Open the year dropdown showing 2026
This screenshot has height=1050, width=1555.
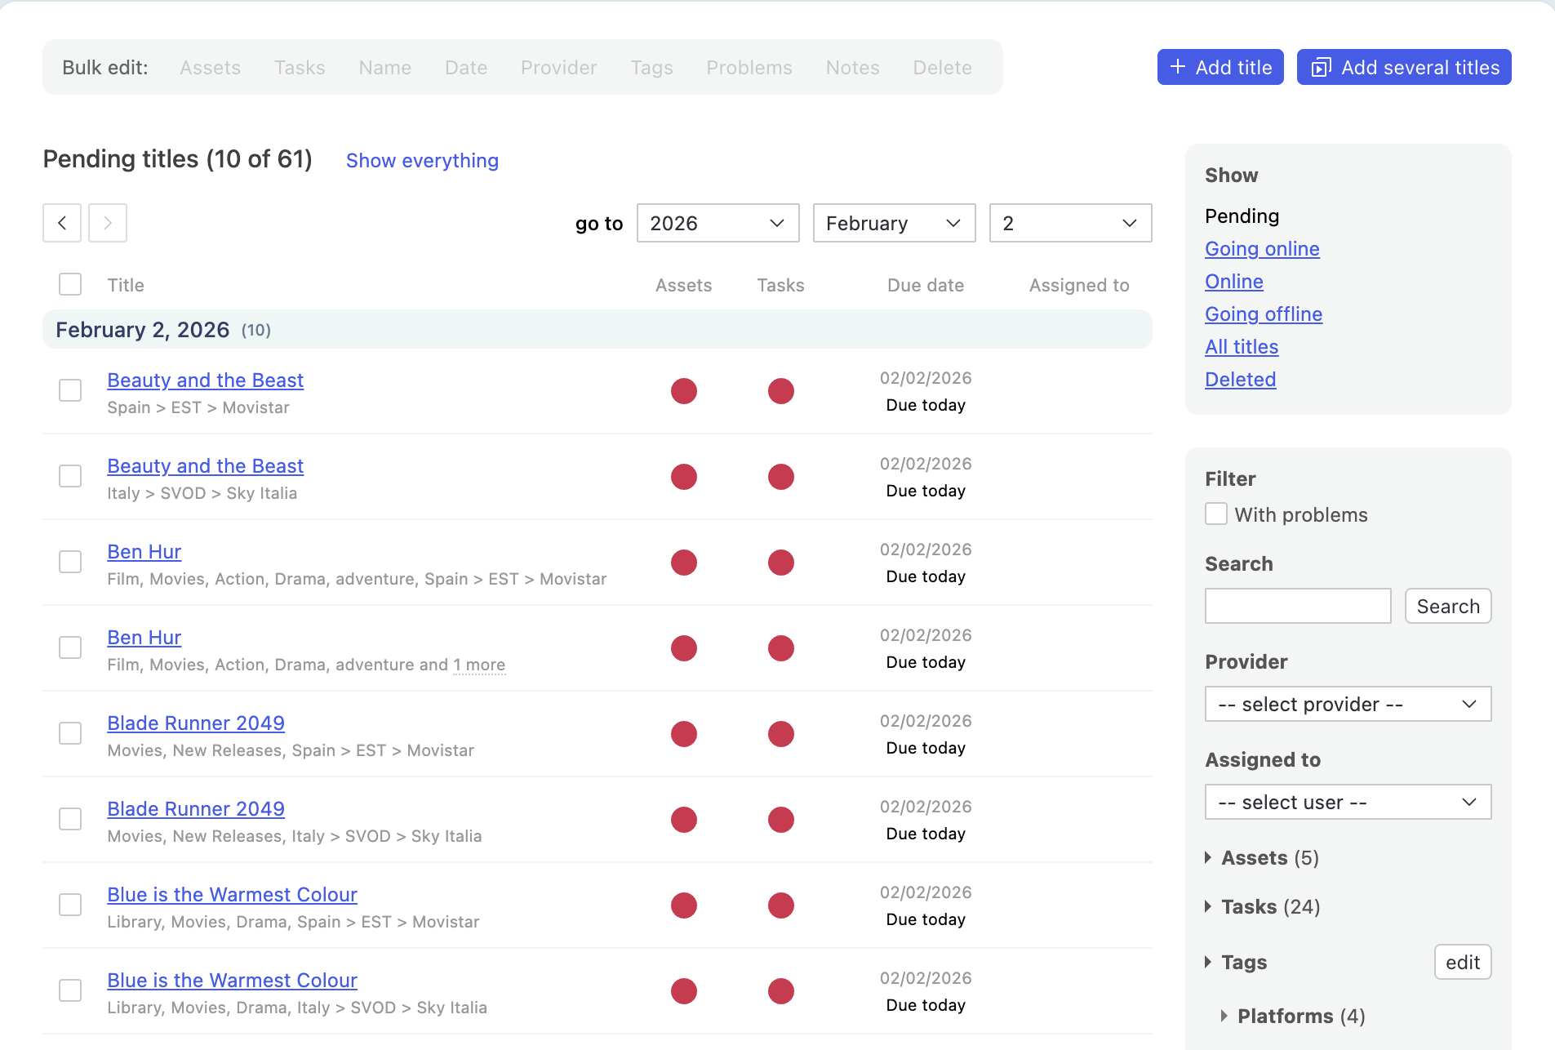pyautogui.click(x=718, y=223)
